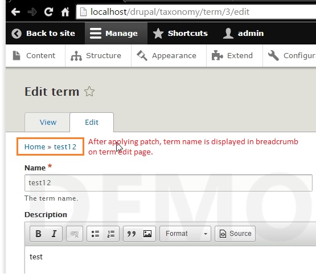
Task: Open the Format dropdown
Action: 185,234
